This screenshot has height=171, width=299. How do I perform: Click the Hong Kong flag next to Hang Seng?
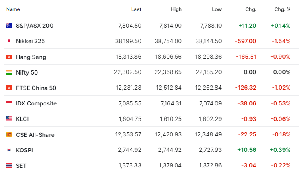tap(9, 57)
